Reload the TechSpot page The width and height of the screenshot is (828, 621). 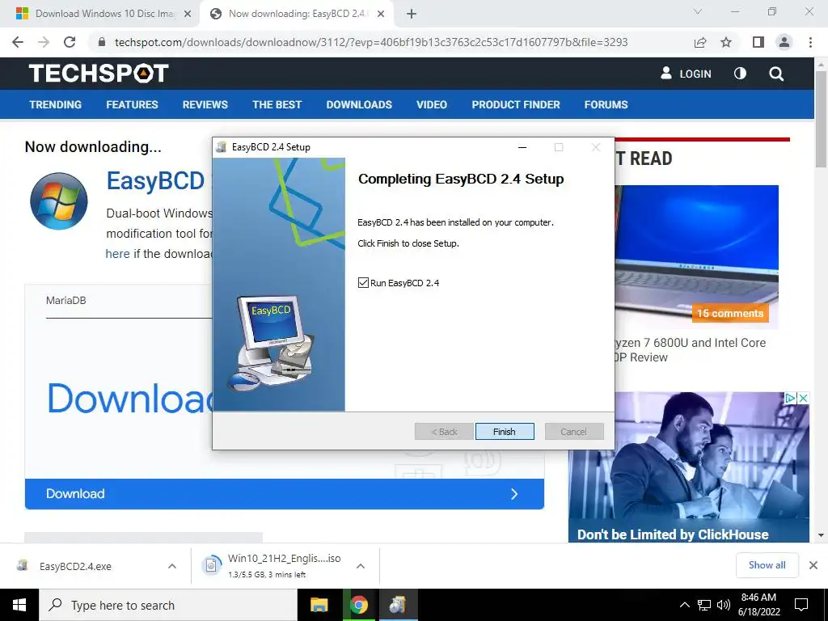70,42
